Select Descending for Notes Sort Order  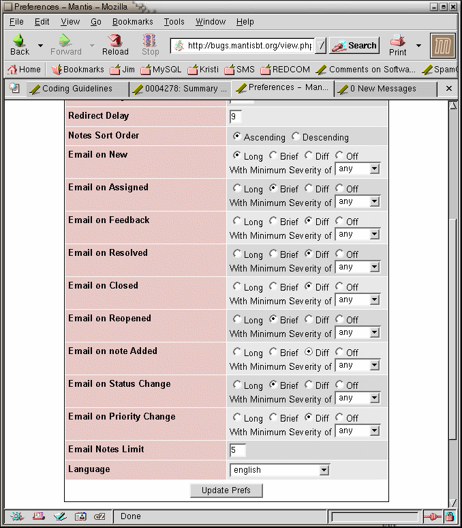click(296, 136)
